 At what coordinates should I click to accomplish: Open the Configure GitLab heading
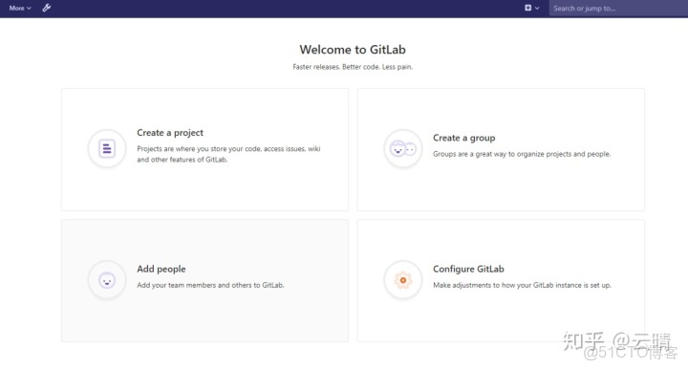(468, 269)
